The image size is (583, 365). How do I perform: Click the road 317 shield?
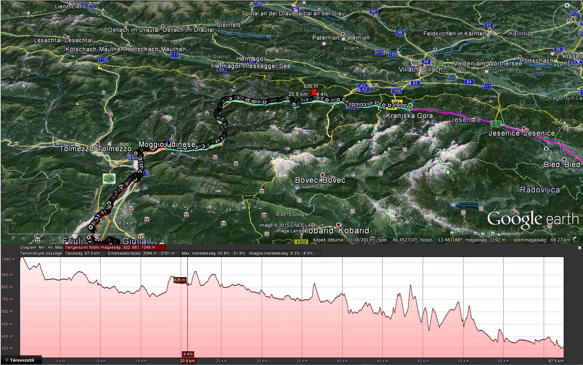click(x=574, y=14)
